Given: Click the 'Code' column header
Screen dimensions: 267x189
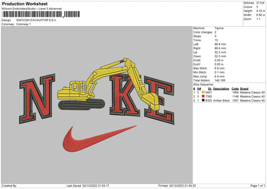Looking at the screenshot, I should [x=235, y=89].
